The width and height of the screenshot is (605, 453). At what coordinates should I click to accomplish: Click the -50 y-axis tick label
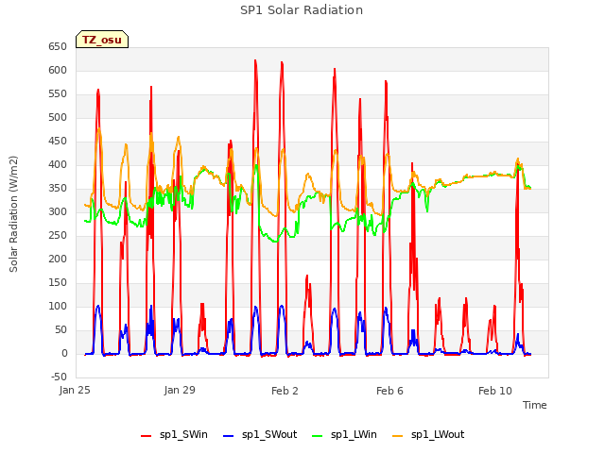59,377
